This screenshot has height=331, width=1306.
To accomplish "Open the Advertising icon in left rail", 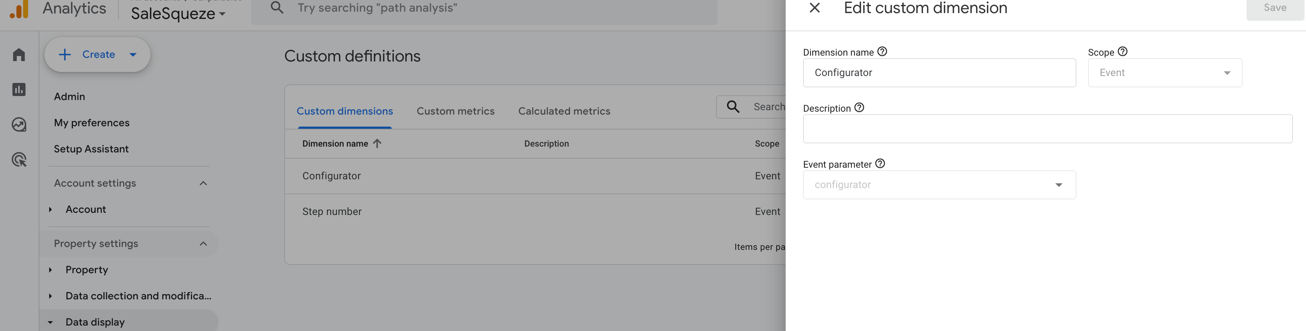I will (x=19, y=160).
